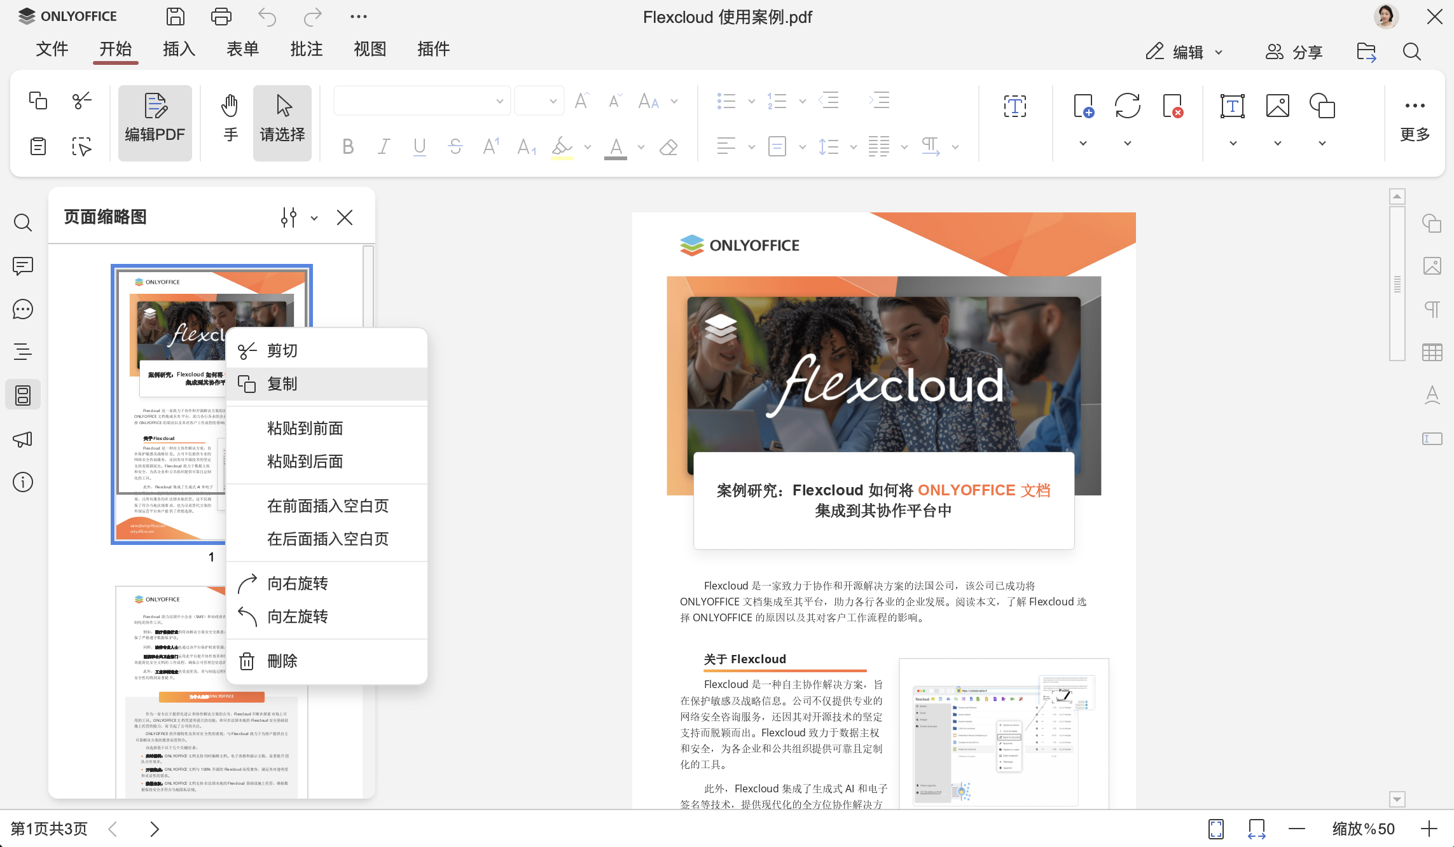Image resolution: width=1454 pixels, height=847 pixels.
Task: Expand the bullet list dropdown arrow
Action: [751, 101]
